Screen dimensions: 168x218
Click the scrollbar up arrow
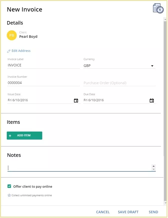tap(165, 19)
